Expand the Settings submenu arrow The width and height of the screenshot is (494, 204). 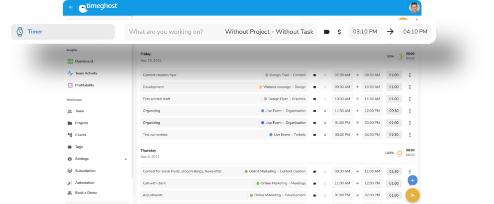tap(126, 159)
